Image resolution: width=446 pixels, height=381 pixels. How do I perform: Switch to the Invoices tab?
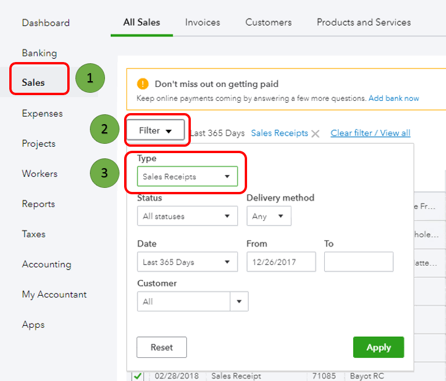(202, 23)
